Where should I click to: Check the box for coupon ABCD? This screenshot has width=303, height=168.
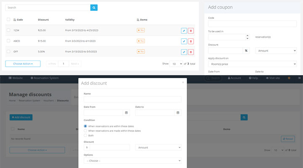[8, 41]
